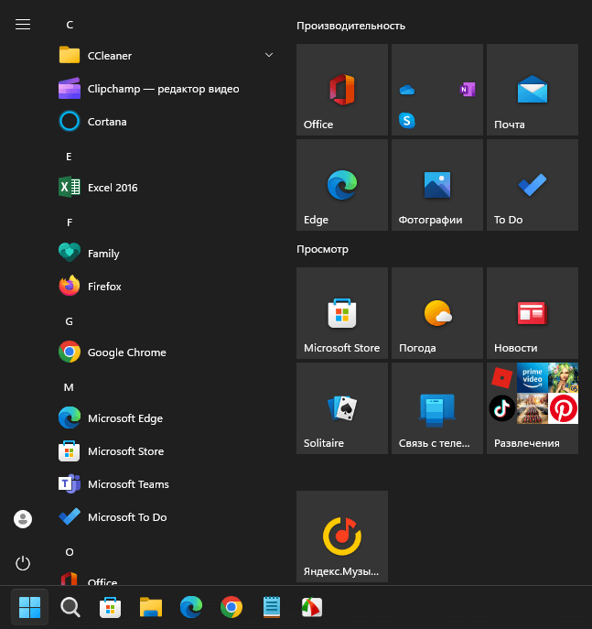592x629 pixels.
Task: Open Microsoft To Do in app list
Action: (x=167, y=516)
